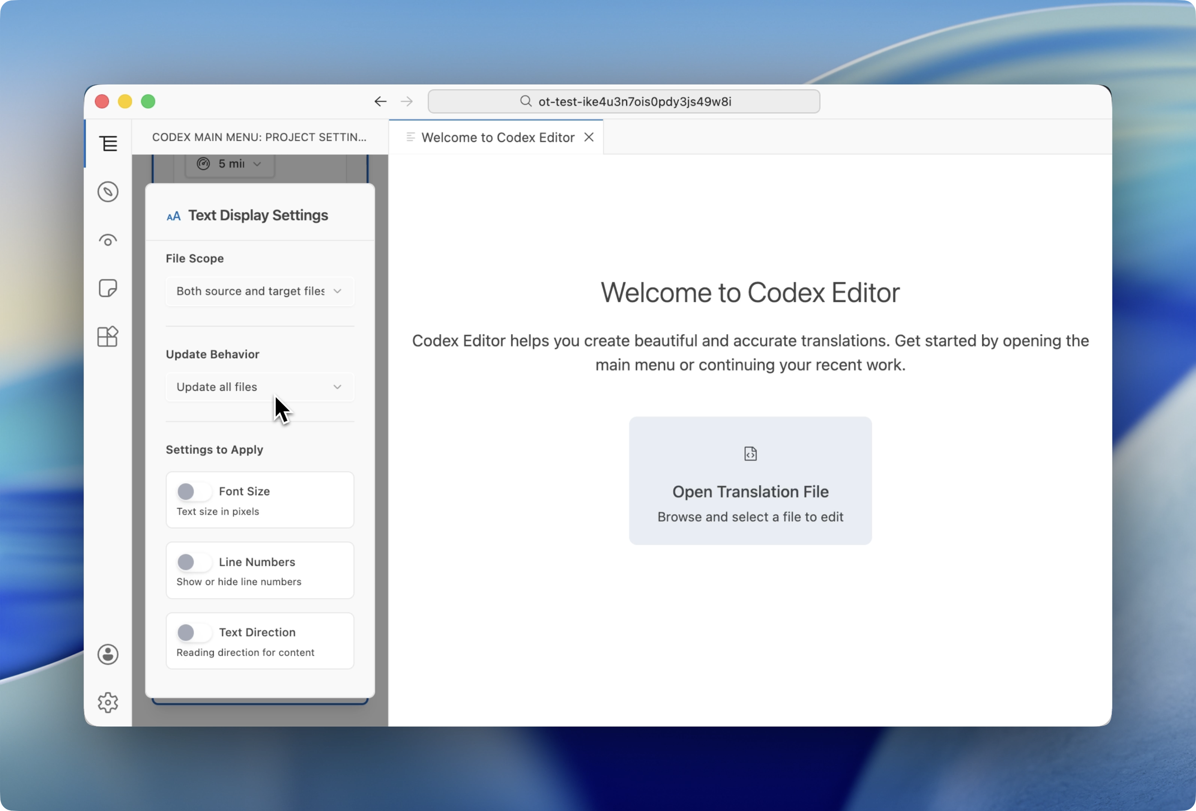Open the 5 min timer dropdown
The width and height of the screenshot is (1196, 811).
[x=230, y=164]
